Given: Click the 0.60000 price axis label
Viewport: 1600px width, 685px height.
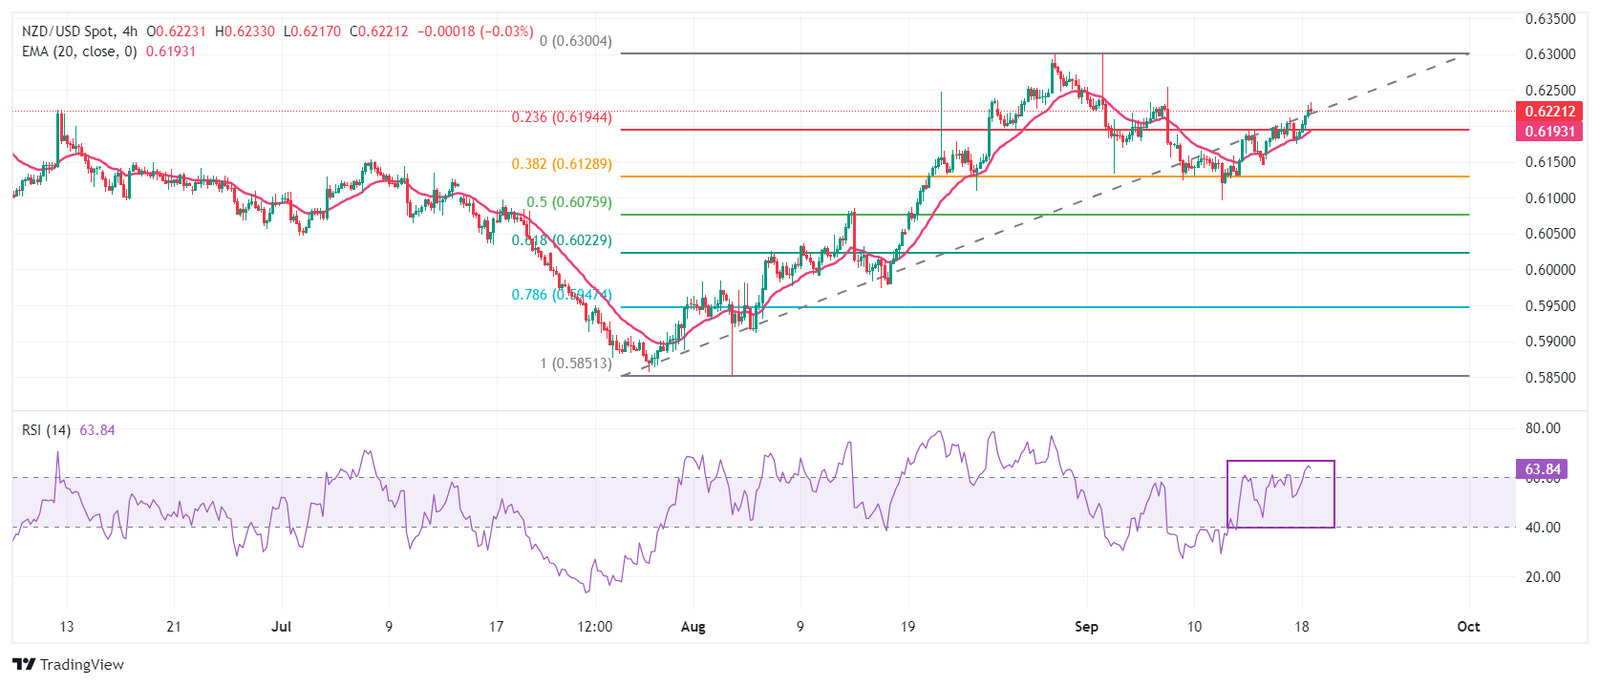Looking at the screenshot, I should [1549, 270].
